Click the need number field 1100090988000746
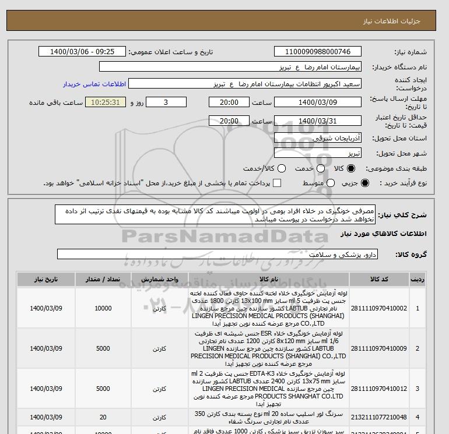 coord(318,51)
